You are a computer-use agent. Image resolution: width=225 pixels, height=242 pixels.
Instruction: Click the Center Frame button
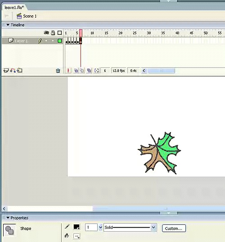coord(68,71)
